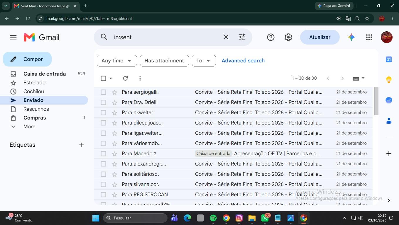399x225 pixels.
Task: Click the in:sent search field
Action: pyautogui.click(x=166, y=37)
